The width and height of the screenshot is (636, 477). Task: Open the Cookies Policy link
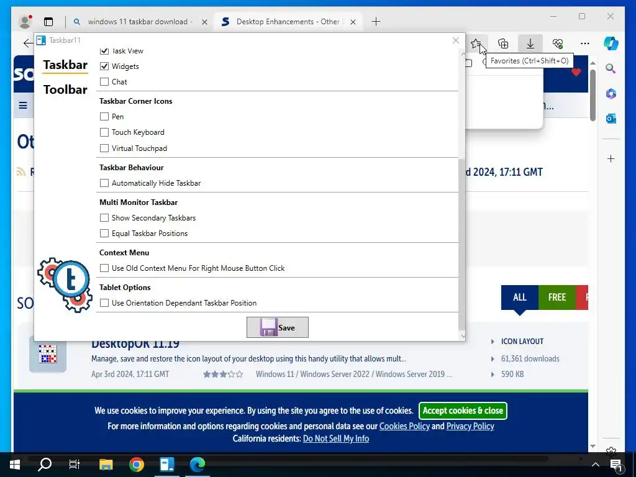pos(404,426)
